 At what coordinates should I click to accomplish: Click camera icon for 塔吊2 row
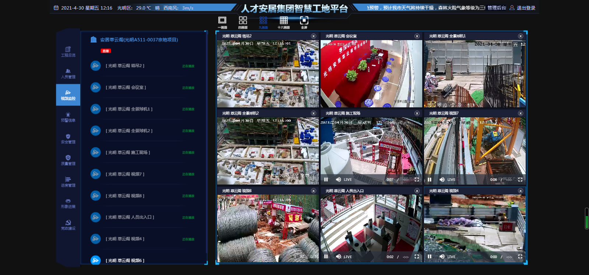(96, 66)
